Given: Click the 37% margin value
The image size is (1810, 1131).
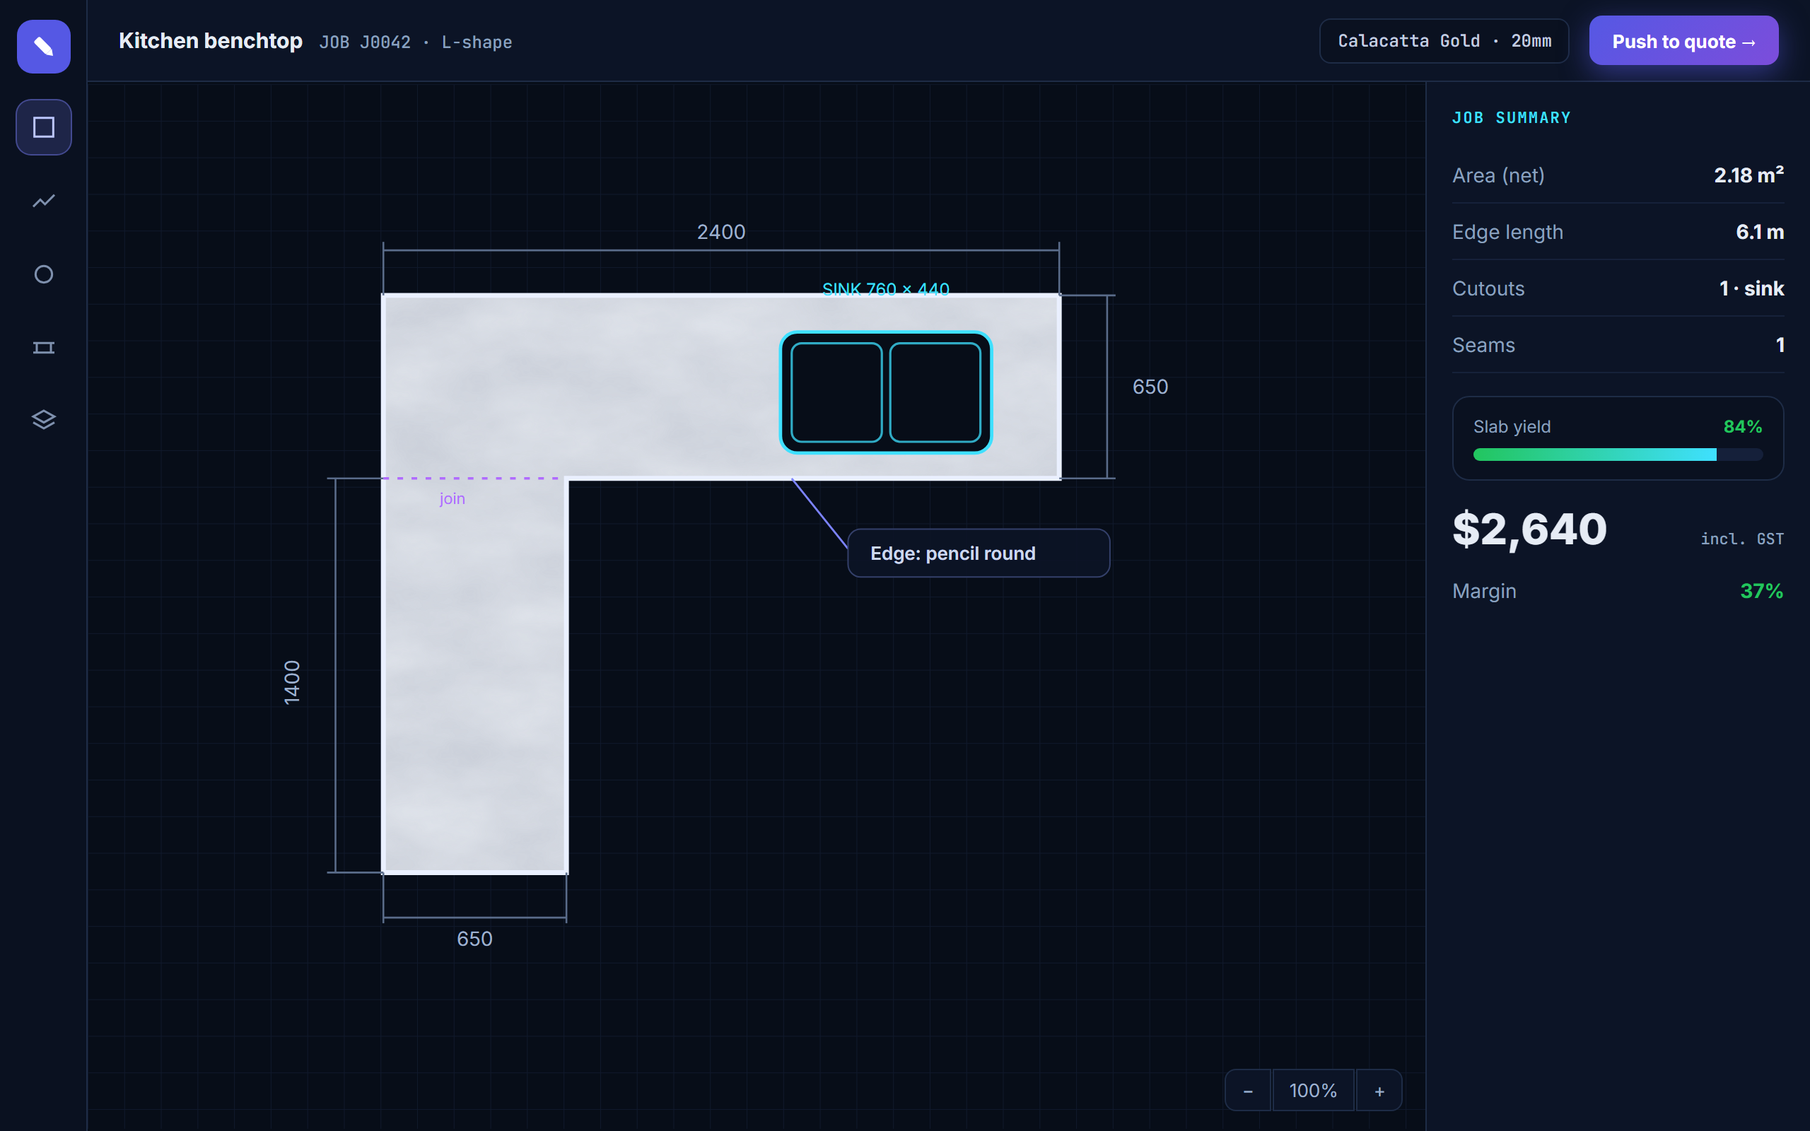Looking at the screenshot, I should point(1761,591).
